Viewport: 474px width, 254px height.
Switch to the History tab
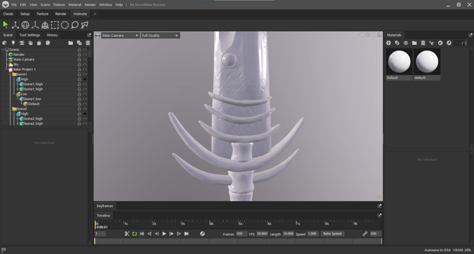click(x=52, y=35)
